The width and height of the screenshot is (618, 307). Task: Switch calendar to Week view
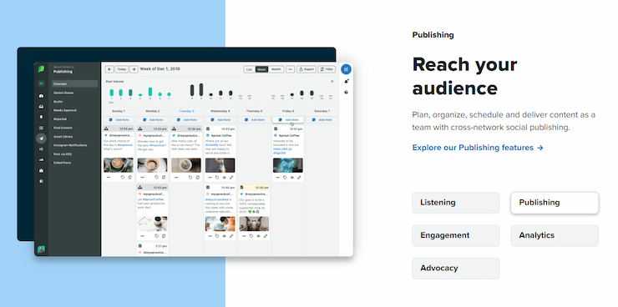coord(261,69)
